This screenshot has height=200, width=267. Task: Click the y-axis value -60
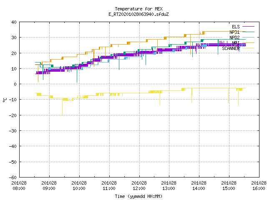point(13,177)
